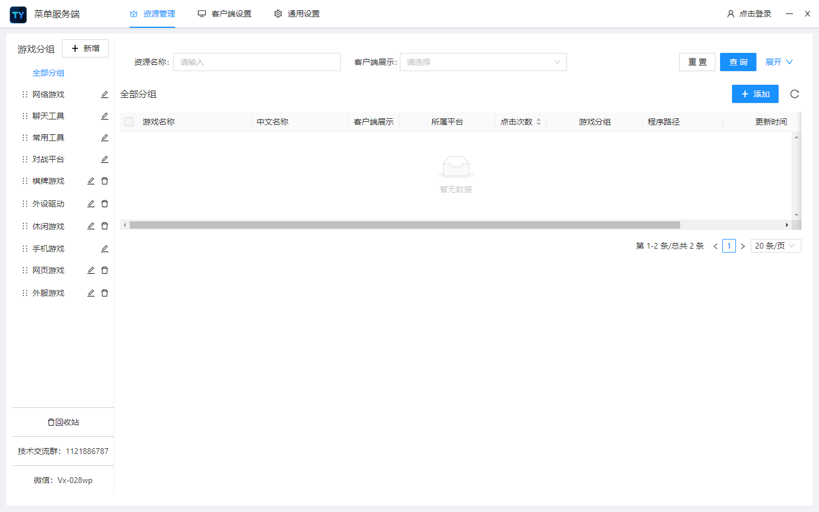This screenshot has height=512, width=819.
Task: Go to the next page arrow
Action: pos(743,246)
